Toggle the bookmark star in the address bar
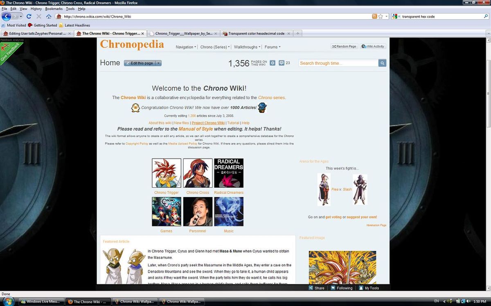This screenshot has height=306, width=491. point(380,16)
